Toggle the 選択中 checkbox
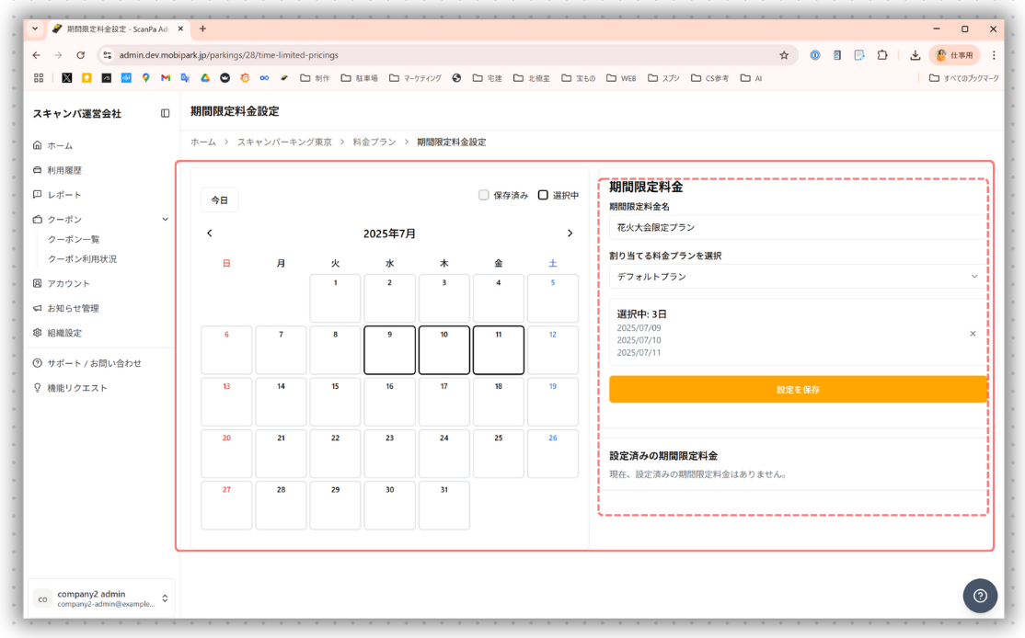The image size is (1025, 638). pyautogui.click(x=543, y=195)
